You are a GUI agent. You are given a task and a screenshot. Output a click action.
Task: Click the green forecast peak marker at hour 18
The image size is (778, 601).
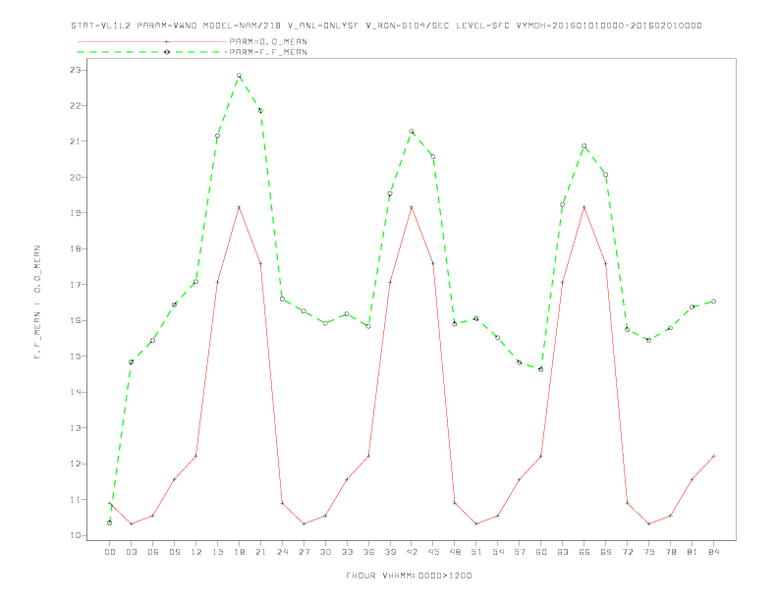click(239, 76)
